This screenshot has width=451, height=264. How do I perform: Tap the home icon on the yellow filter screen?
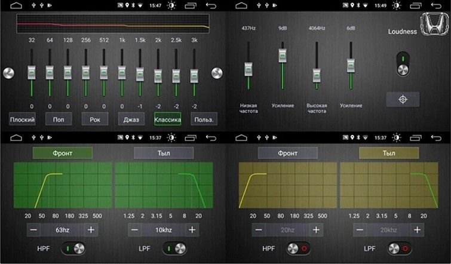coord(241,138)
